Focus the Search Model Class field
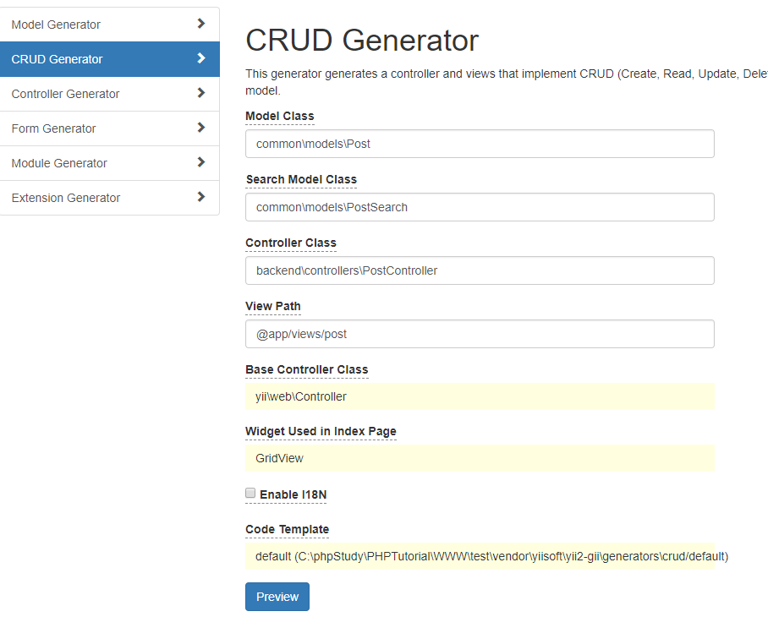Screen dimensions: 768x617 click(480, 207)
